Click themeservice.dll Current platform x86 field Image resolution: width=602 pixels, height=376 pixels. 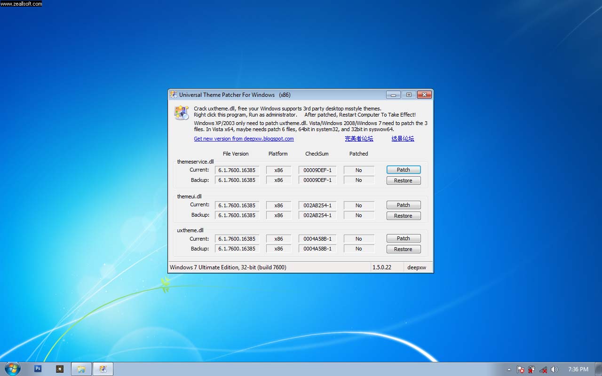(x=279, y=170)
